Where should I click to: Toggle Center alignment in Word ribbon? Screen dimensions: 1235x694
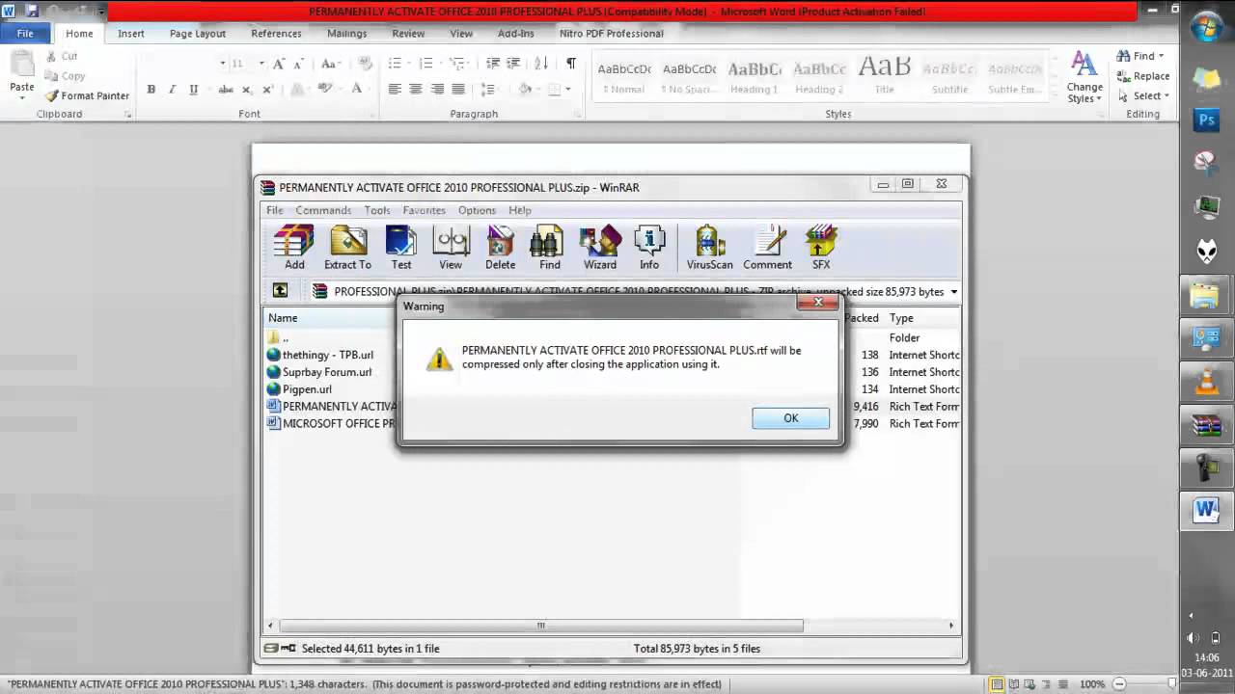point(416,90)
